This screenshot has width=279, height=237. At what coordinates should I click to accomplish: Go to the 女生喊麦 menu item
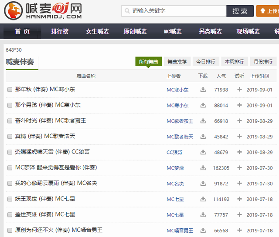click(98, 32)
